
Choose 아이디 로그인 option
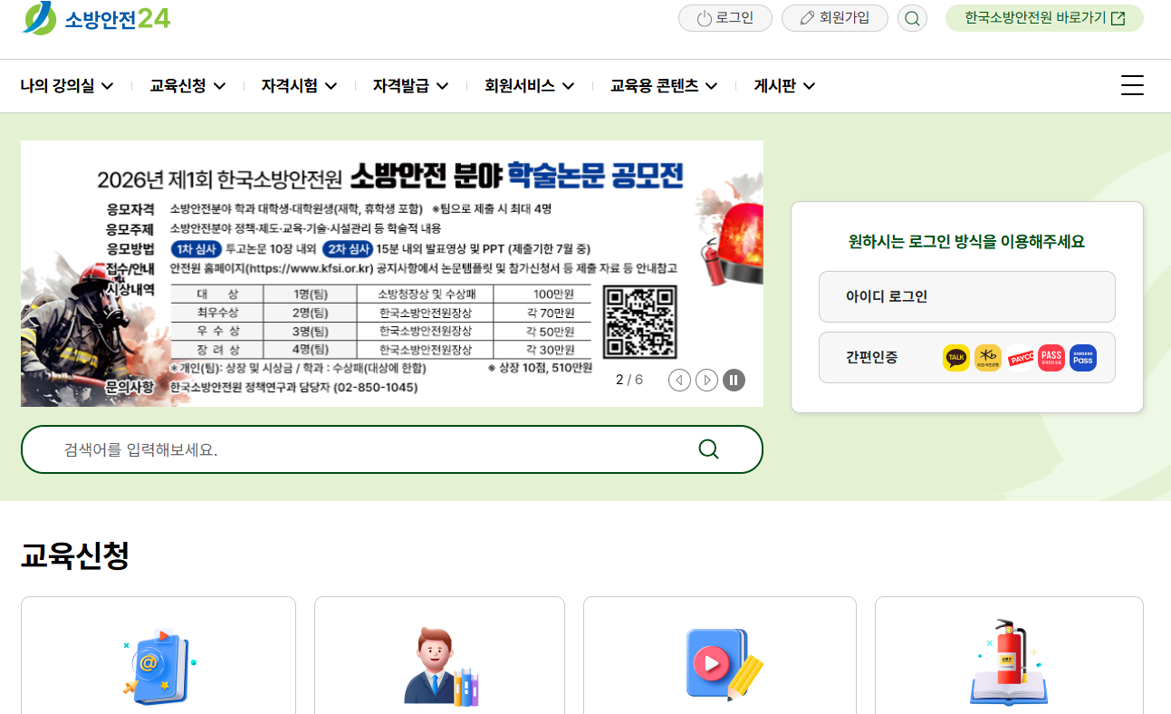click(966, 296)
